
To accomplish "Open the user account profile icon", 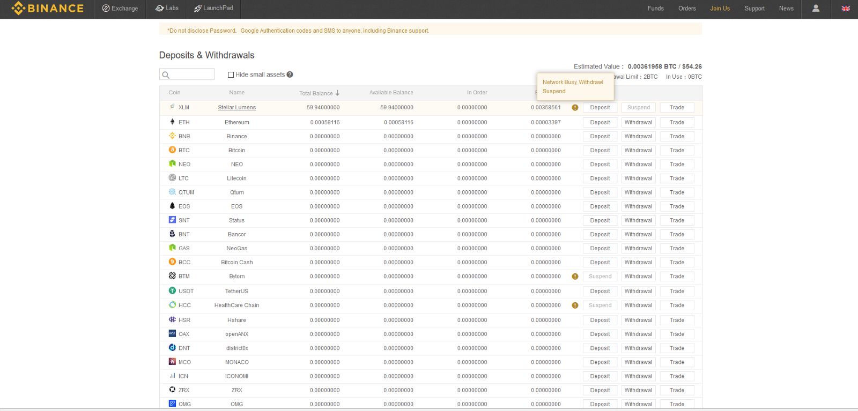I will pos(816,9).
